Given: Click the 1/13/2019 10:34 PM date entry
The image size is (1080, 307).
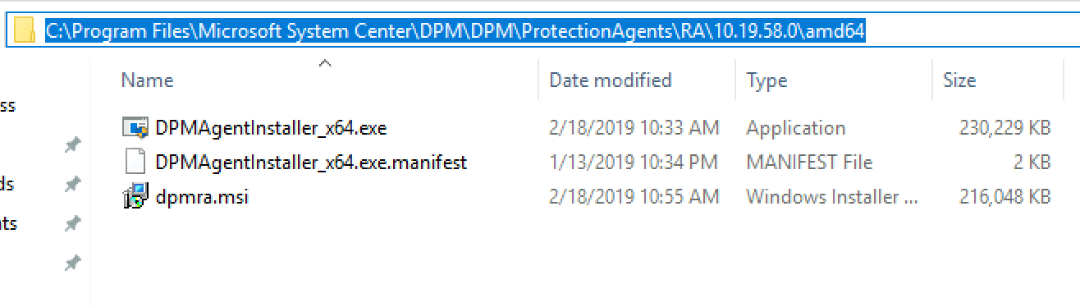Looking at the screenshot, I should 634,163.
